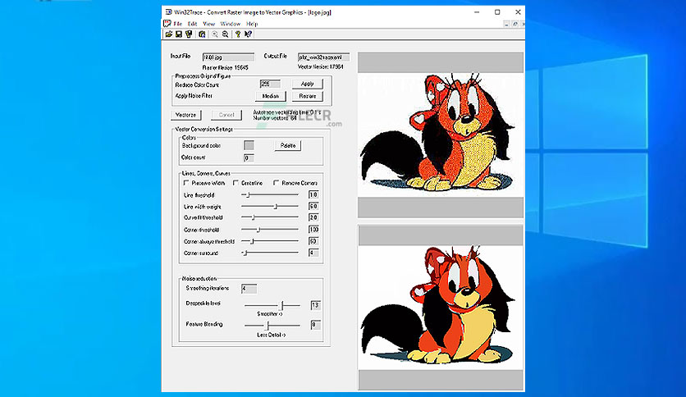
Task: Click the Line width weight slider
Action: tap(270, 207)
